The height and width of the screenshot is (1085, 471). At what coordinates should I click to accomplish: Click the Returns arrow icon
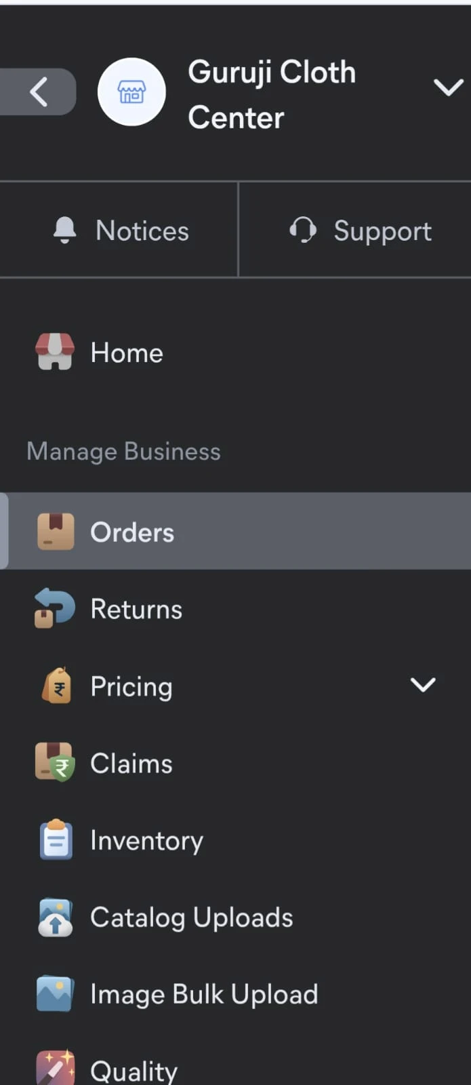tap(55, 608)
